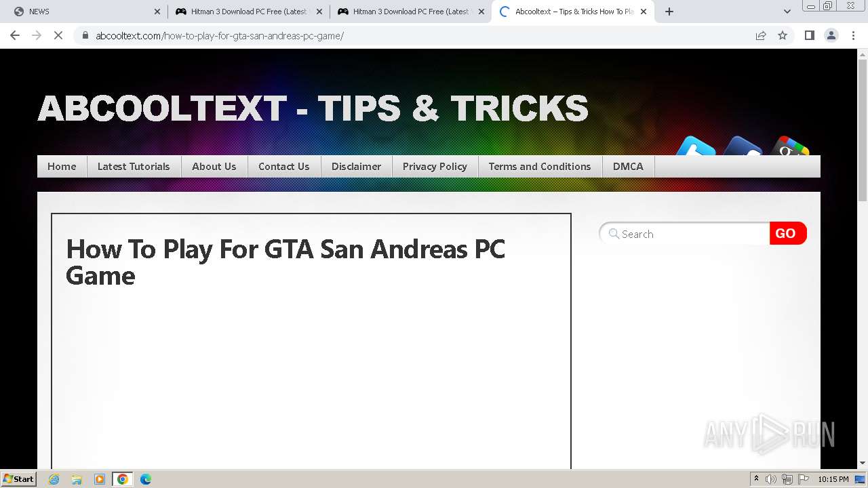Stop loading the page
This screenshot has width=868, height=488.
[58, 35]
